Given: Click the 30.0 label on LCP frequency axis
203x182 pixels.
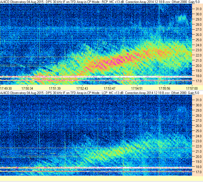Looking at the screenshot, I should (198, 105).
